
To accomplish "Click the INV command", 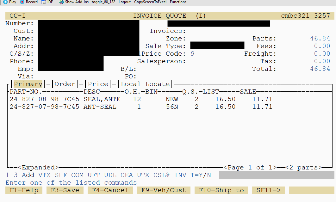I will point(180,175).
